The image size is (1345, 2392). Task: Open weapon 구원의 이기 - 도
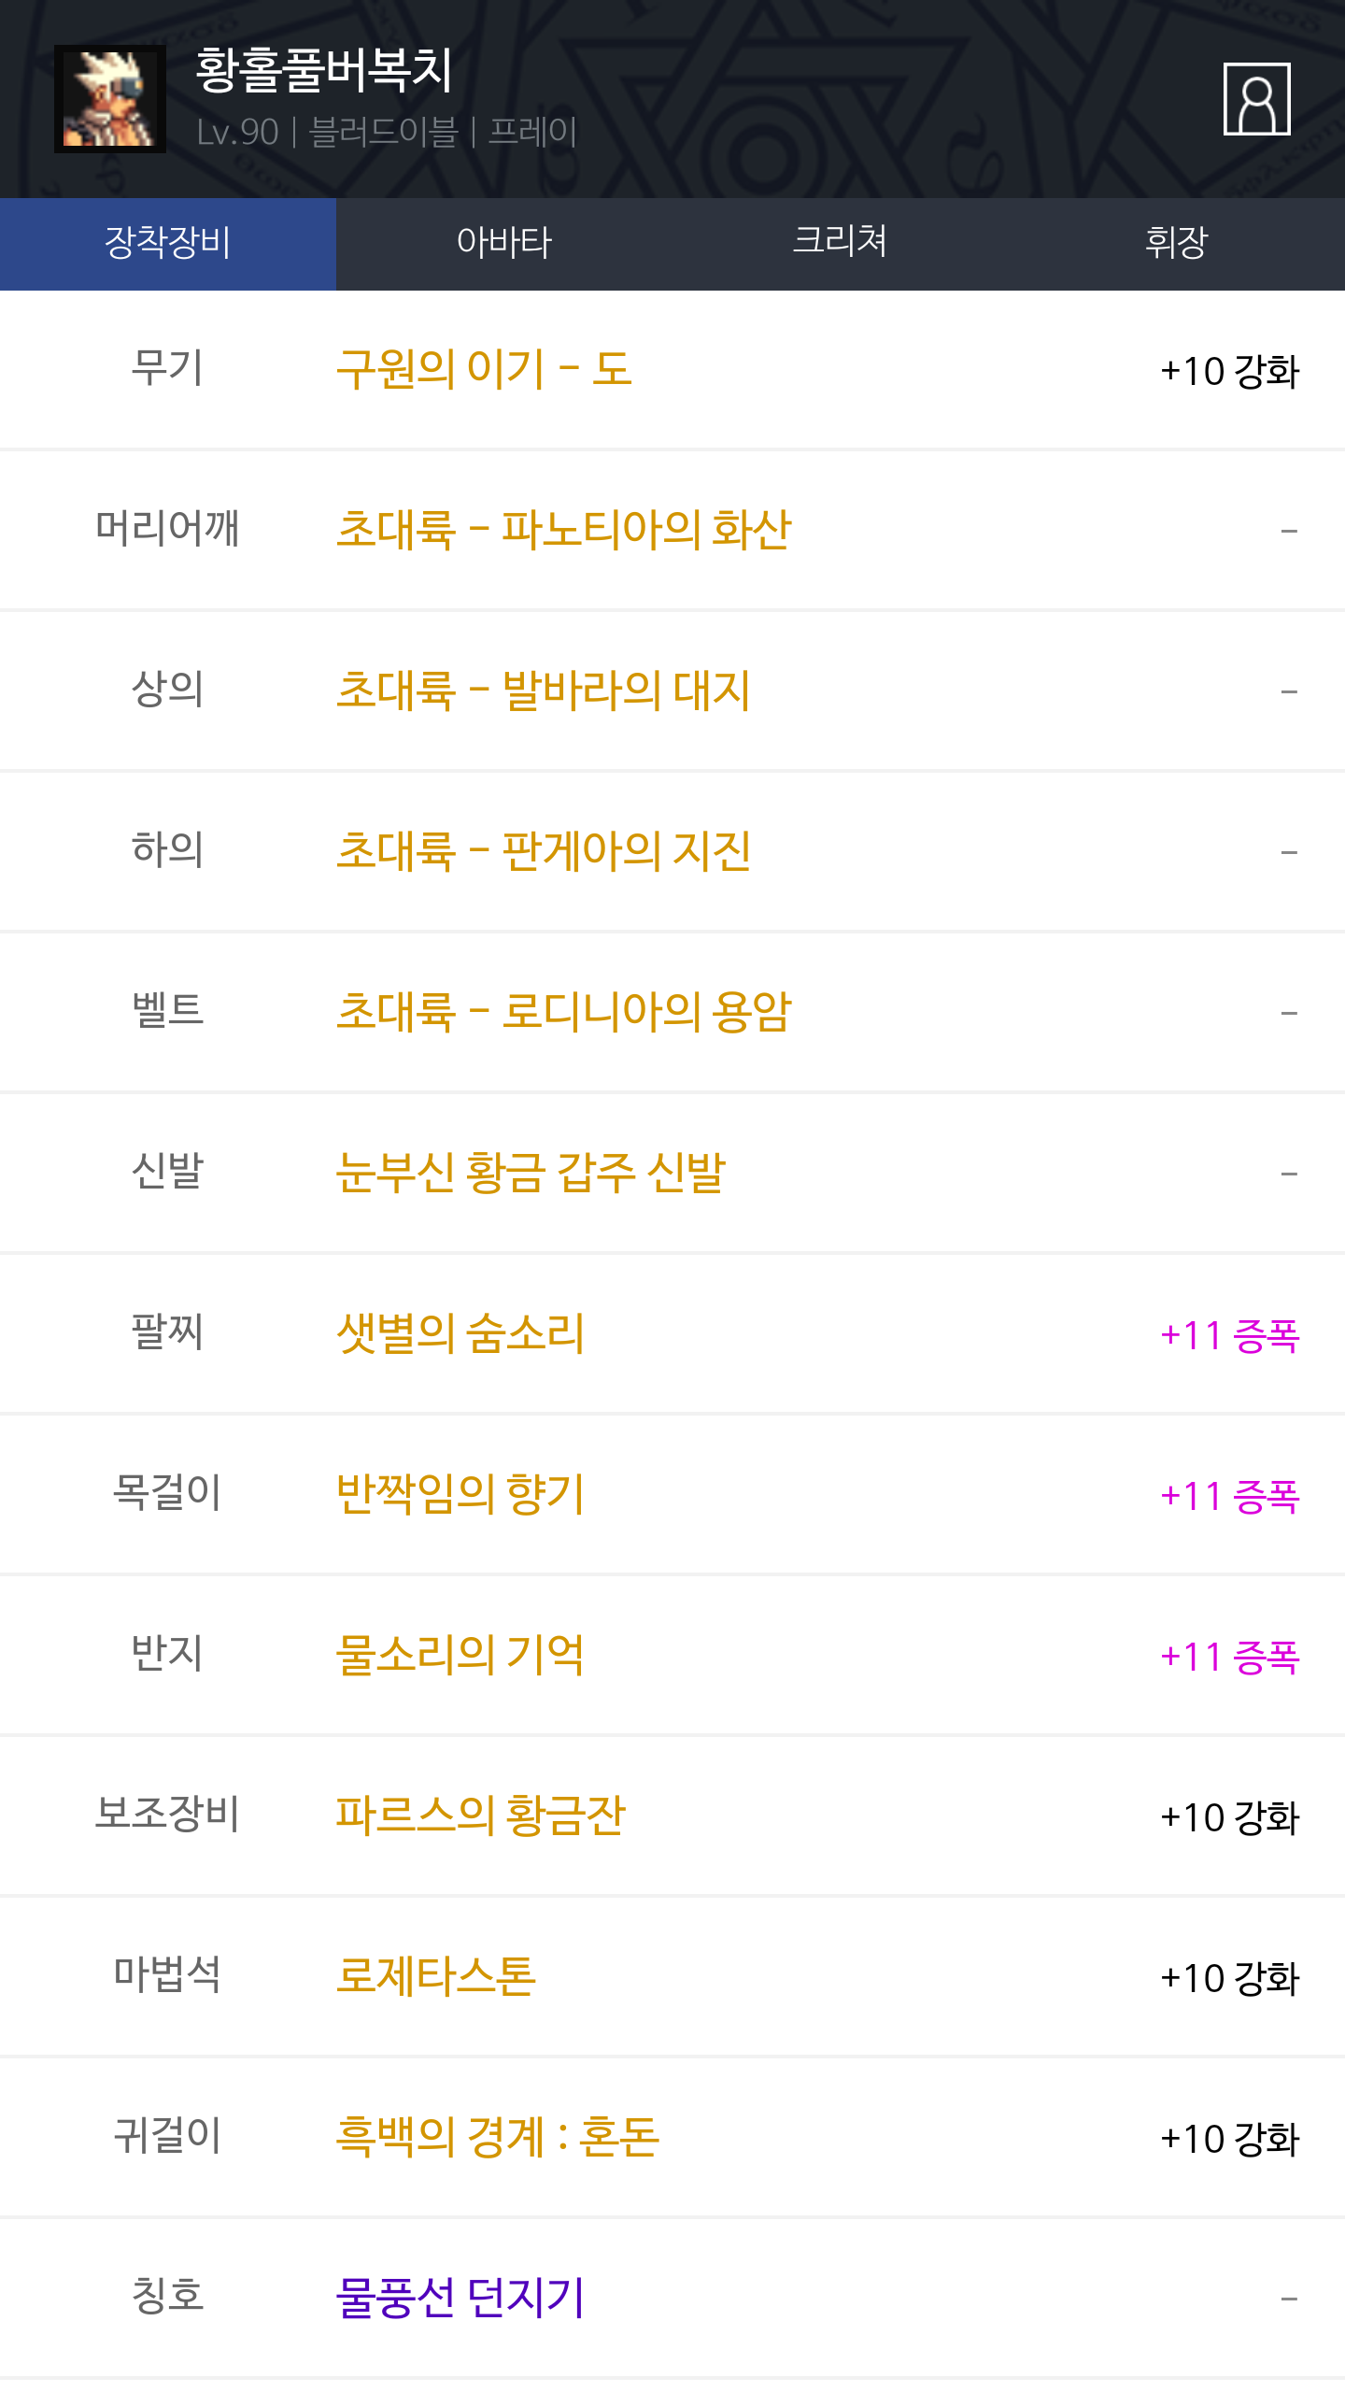[x=484, y=369]
